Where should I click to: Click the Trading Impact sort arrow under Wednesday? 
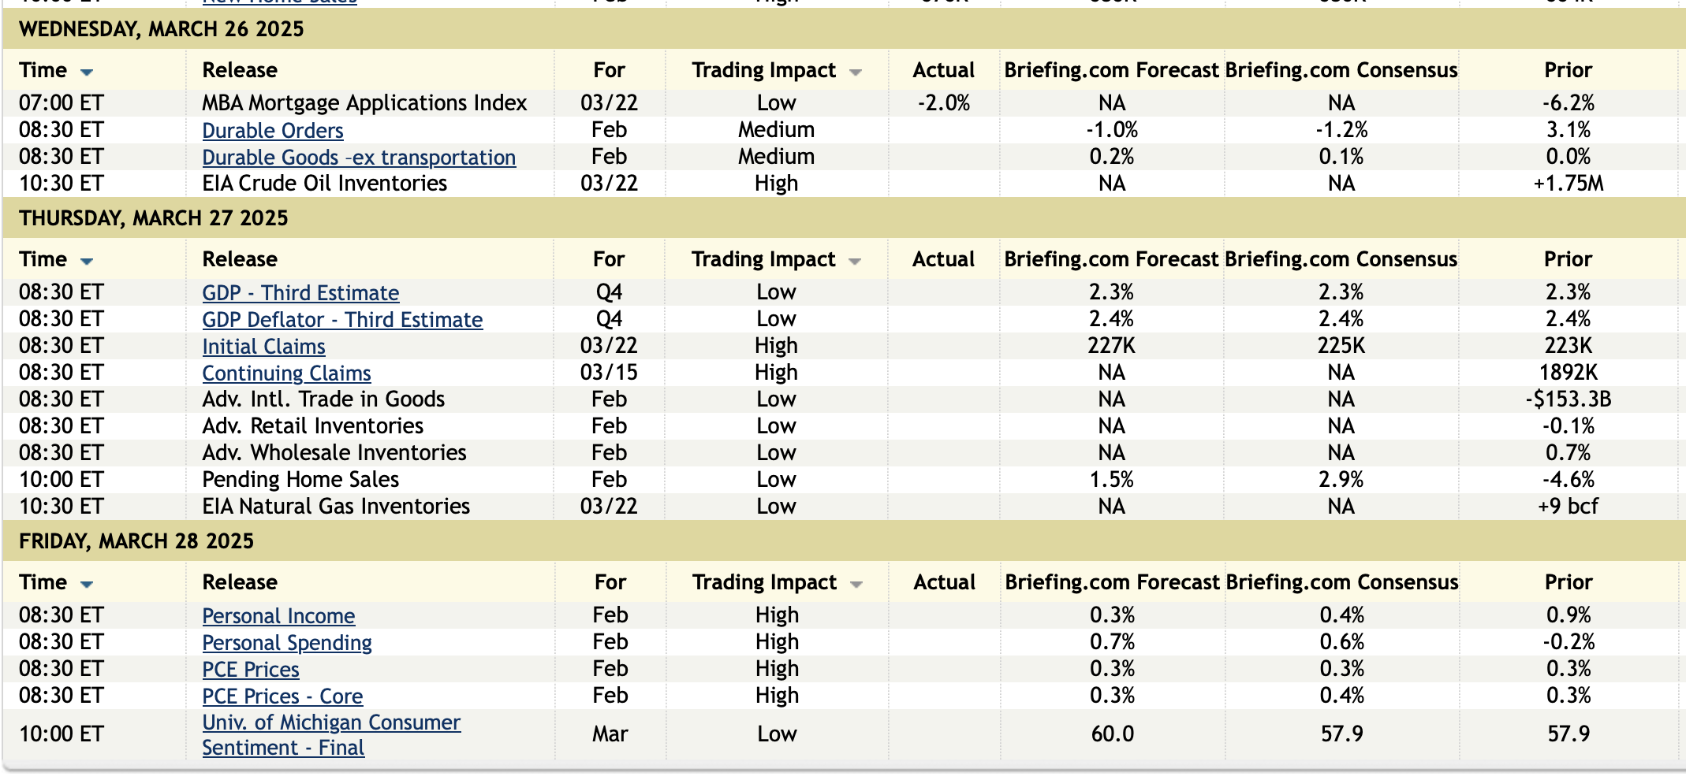(856, 72)
